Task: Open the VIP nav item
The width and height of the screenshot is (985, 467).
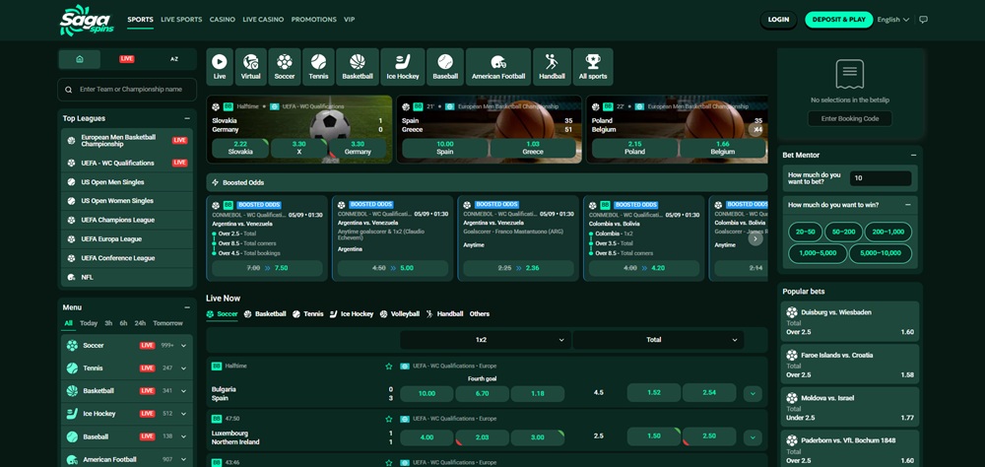Action: (350, 20)
